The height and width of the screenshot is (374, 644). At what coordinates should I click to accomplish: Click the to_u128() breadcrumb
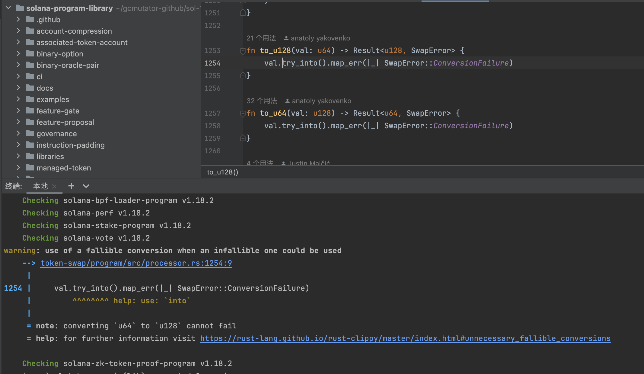pos(222,172)
